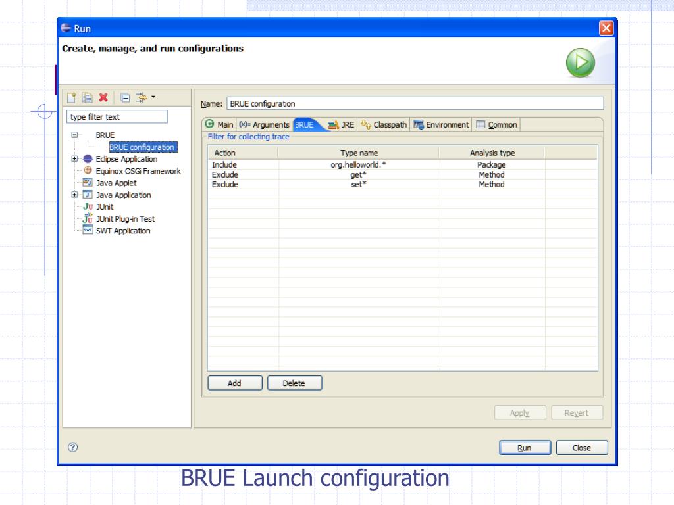
Task: Collapse all tree items icon
Action: click(x=125, y=98)
